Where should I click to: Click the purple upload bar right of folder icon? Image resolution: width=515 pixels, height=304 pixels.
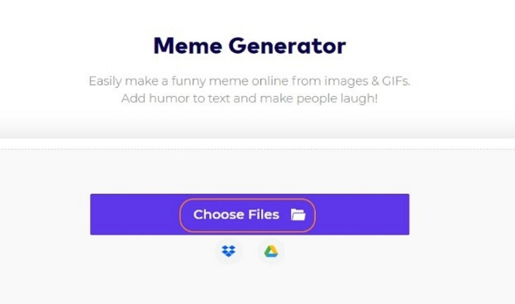pyautogui.click(x=362, y=215)
